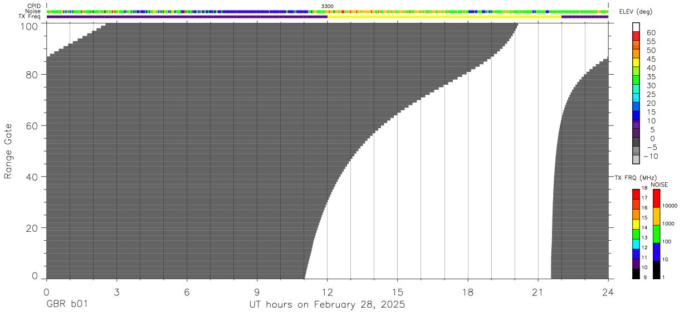This screenshot has height=316, width=684.
Task: Click the green swatch in NOISE colorbar
Action: tap(656, 234)
